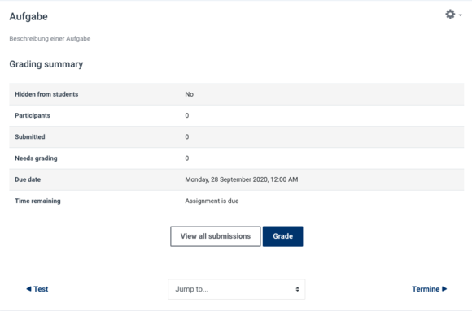472x311 pixels.
Task: Click the Grading summary heading
Action: (x=46, y=64)
